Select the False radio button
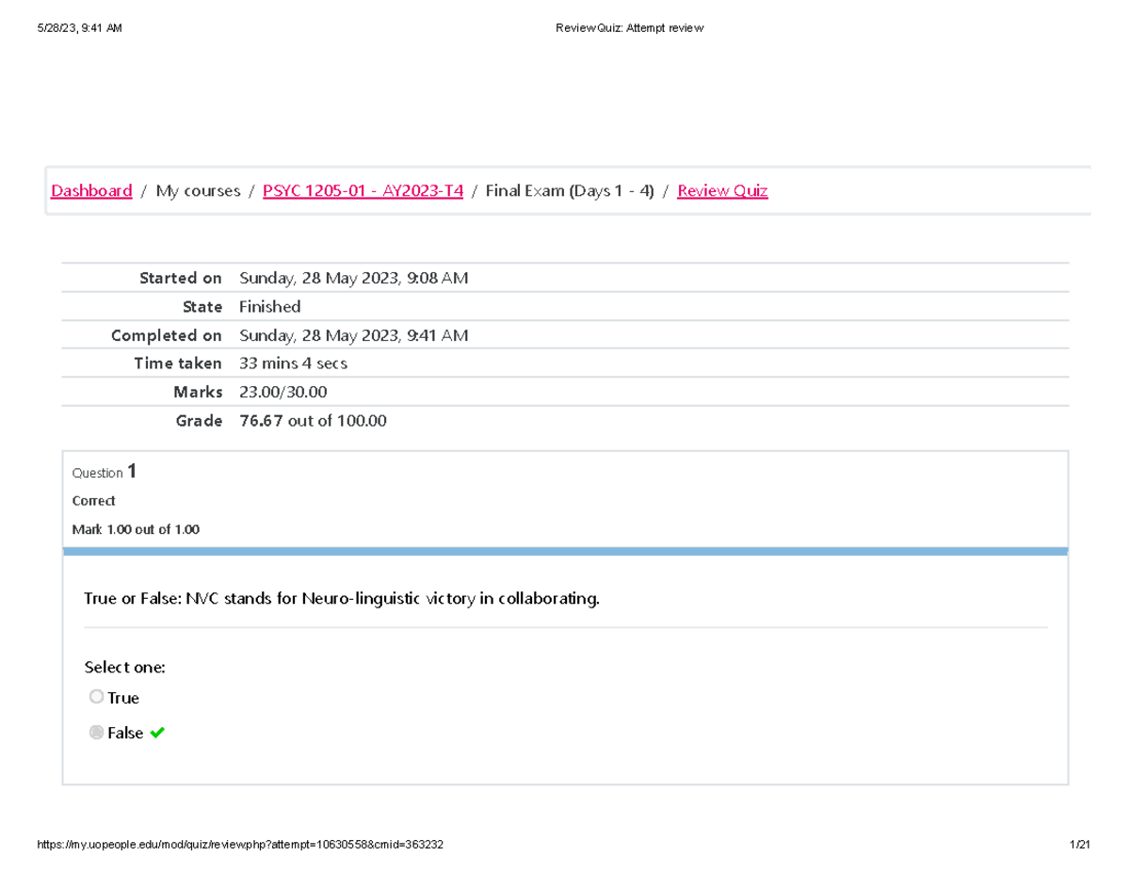The height and width of the screenshot is (873, 1130). tap(96, 733)
